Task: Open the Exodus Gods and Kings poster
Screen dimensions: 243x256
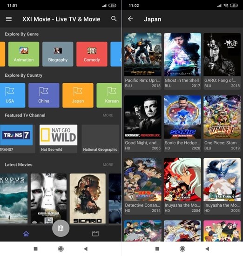Action: (13, 198)
